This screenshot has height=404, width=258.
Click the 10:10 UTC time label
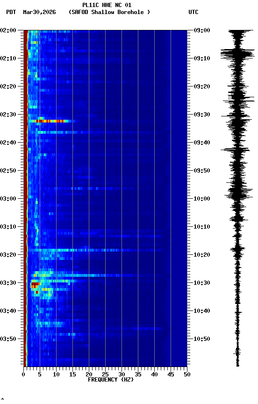click(x=202, y=227)
